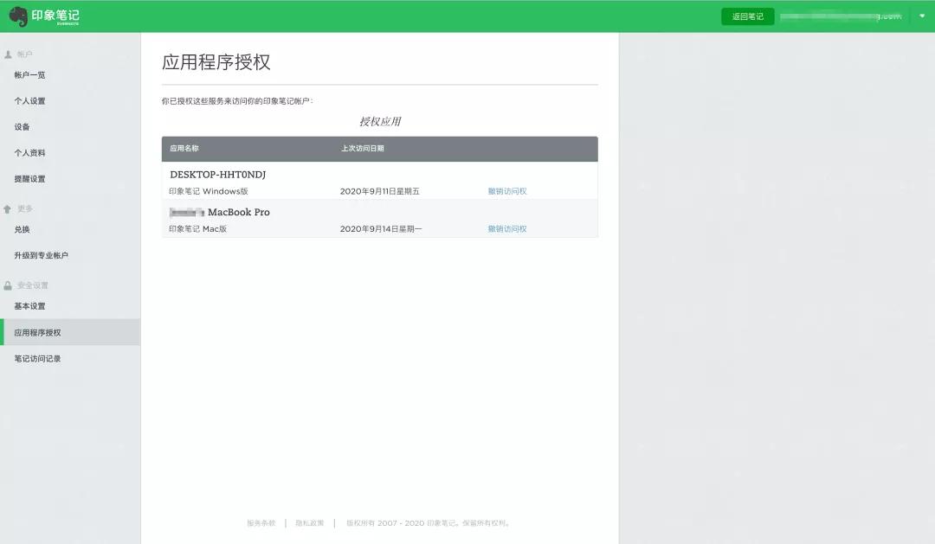The width and height of the screenshot is (935, 544).
Task: Click the 应用名称 column header
Action: [184, 149]
